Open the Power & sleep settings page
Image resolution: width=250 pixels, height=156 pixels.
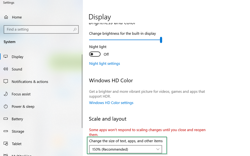(x=23, y=106)
